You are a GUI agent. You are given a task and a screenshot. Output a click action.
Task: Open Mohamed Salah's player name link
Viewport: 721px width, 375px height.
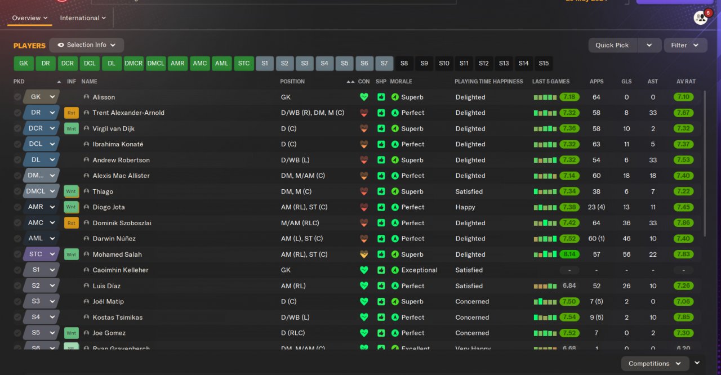tap(117, 255)
